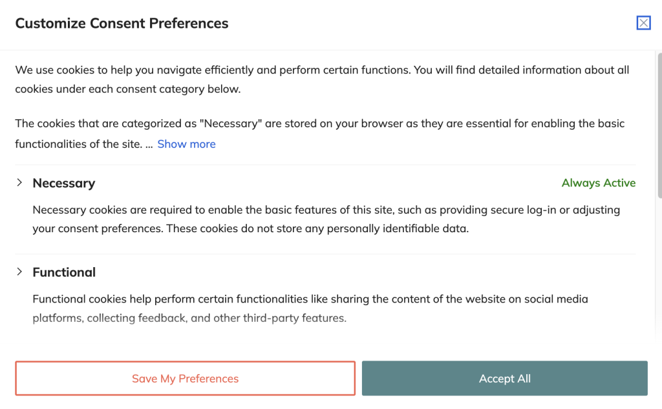Viewport: 662px width, 409px height.
Task: Click the Show more link
Action: [186, 144]
